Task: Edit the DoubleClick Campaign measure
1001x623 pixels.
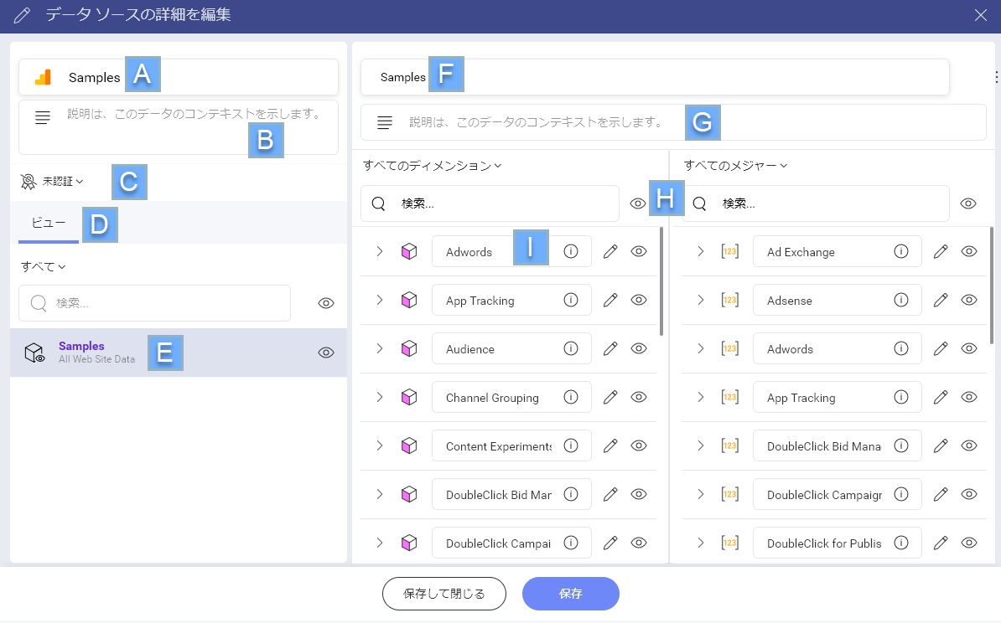Action: (941, 494)
